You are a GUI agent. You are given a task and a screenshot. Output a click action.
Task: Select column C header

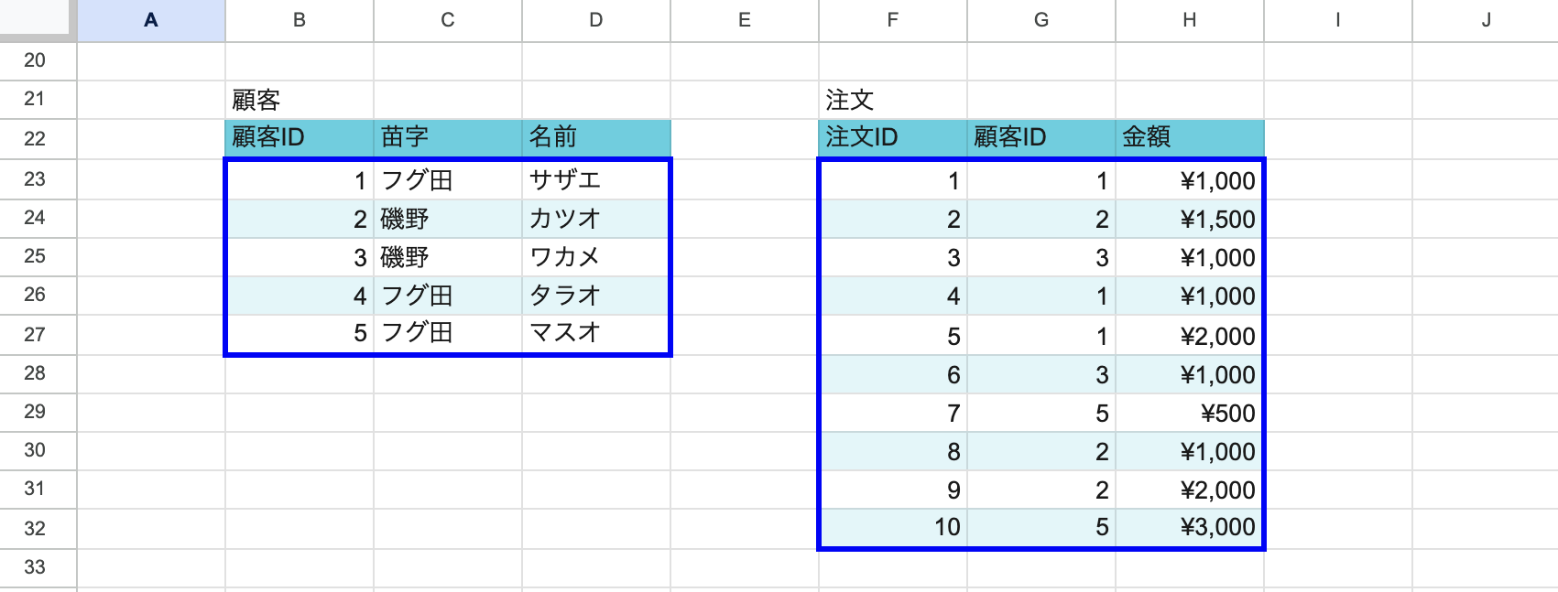pyautogui.click(x=447, y=20)
